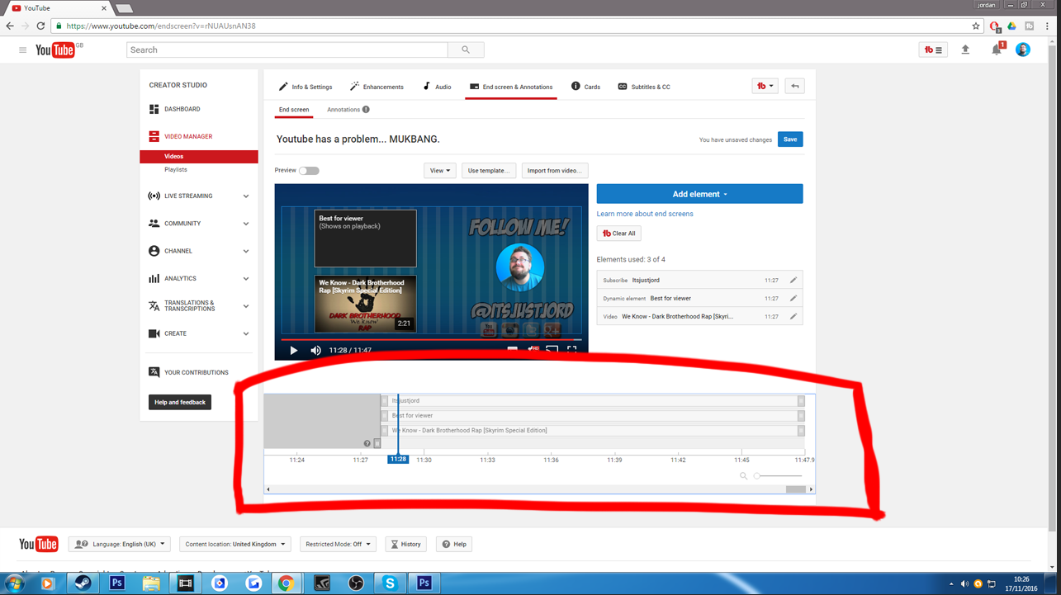
Task: Mute the video player volume
Action: click(x=315, y=351)
